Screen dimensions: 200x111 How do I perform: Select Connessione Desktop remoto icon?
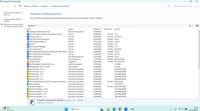pos(28,32)
